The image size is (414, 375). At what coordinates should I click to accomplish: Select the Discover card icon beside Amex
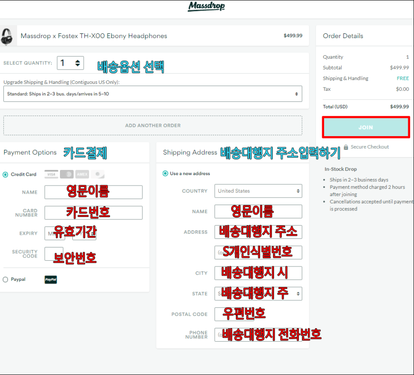[x=98, y=174]
